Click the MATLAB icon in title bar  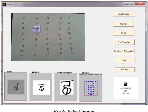coord(4,4)
